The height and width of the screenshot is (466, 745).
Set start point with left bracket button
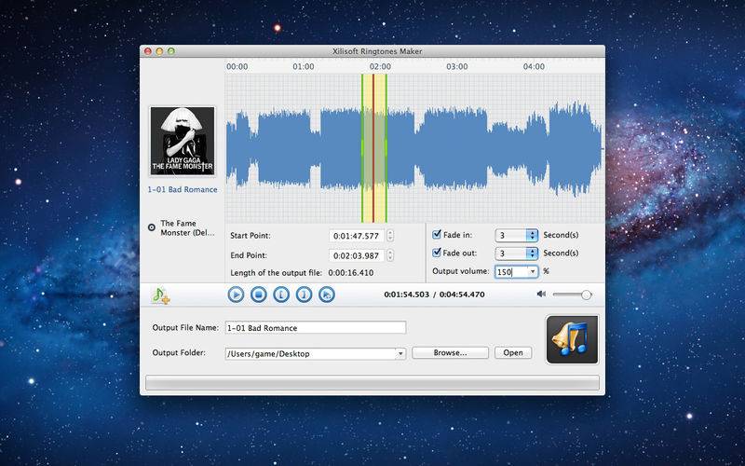pyautogui.click(x=281, y=295)
